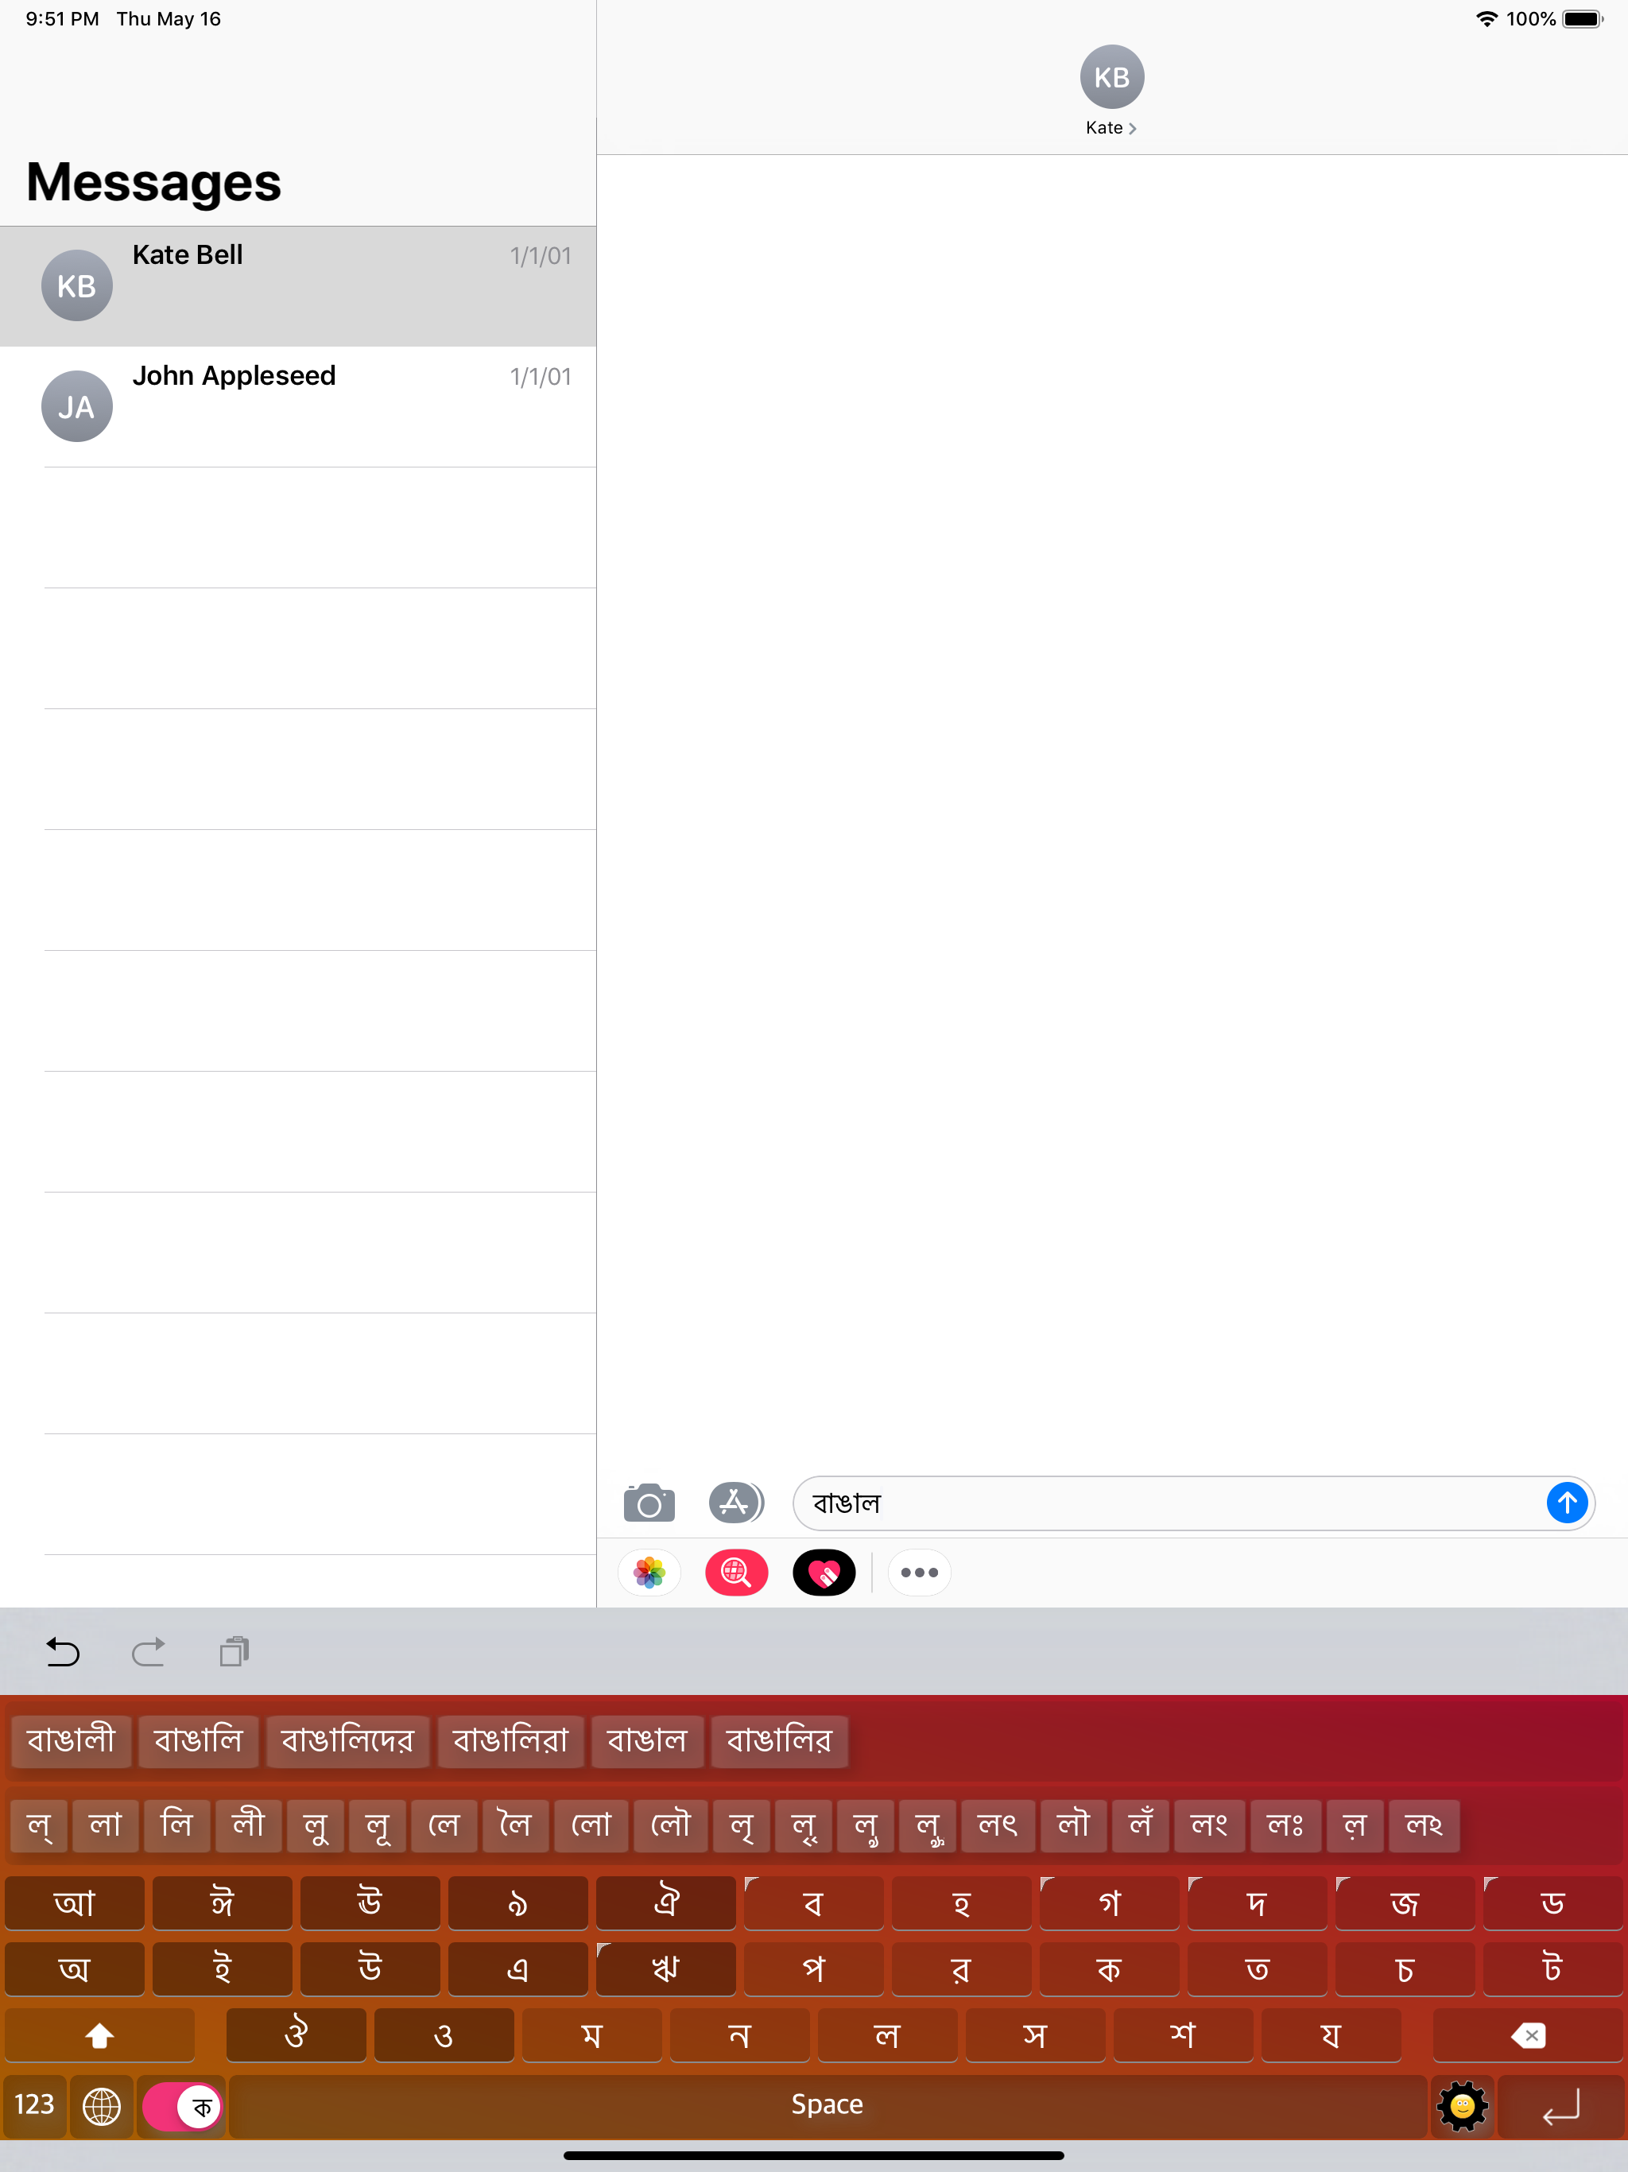Viewport: 1628px width, 2172px height.
Task: Tap the লঃ vowel-combination key
Action: point(1285,1825)
